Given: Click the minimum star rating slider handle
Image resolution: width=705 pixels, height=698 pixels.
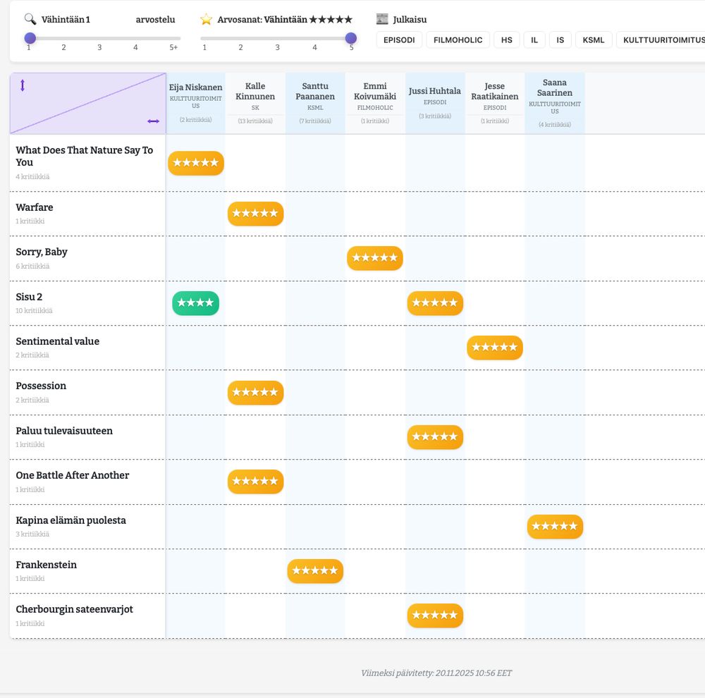Looking at the screenshot, I should pos(350,38).
